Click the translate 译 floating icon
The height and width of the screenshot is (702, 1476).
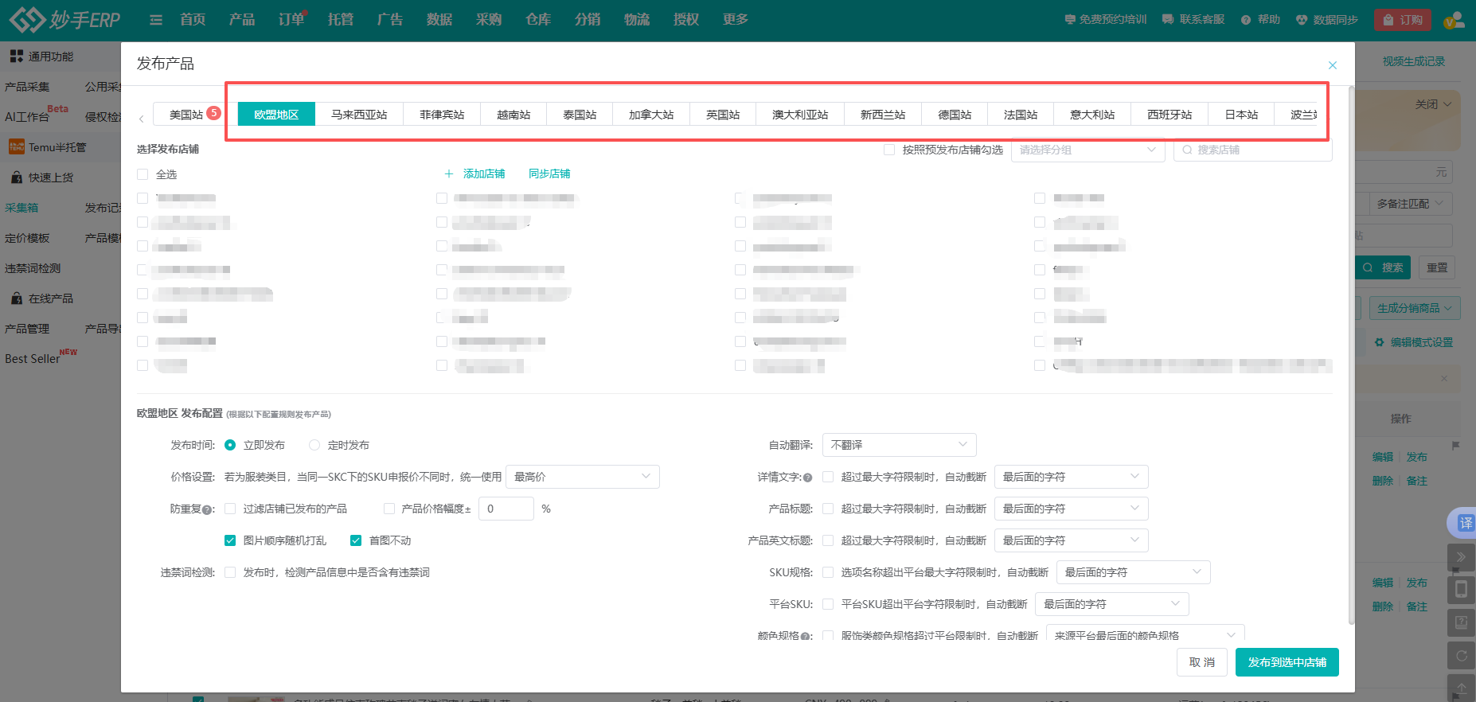pyautogui.click(x=1465, y=523)
